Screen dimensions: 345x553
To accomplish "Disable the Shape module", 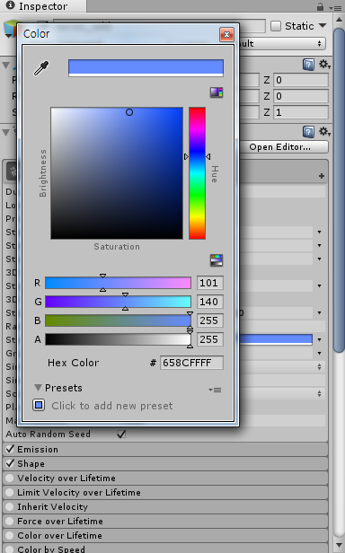I will [10, 463].
